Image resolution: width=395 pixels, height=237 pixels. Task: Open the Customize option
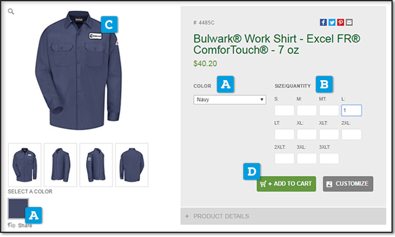tap(348, 184)
